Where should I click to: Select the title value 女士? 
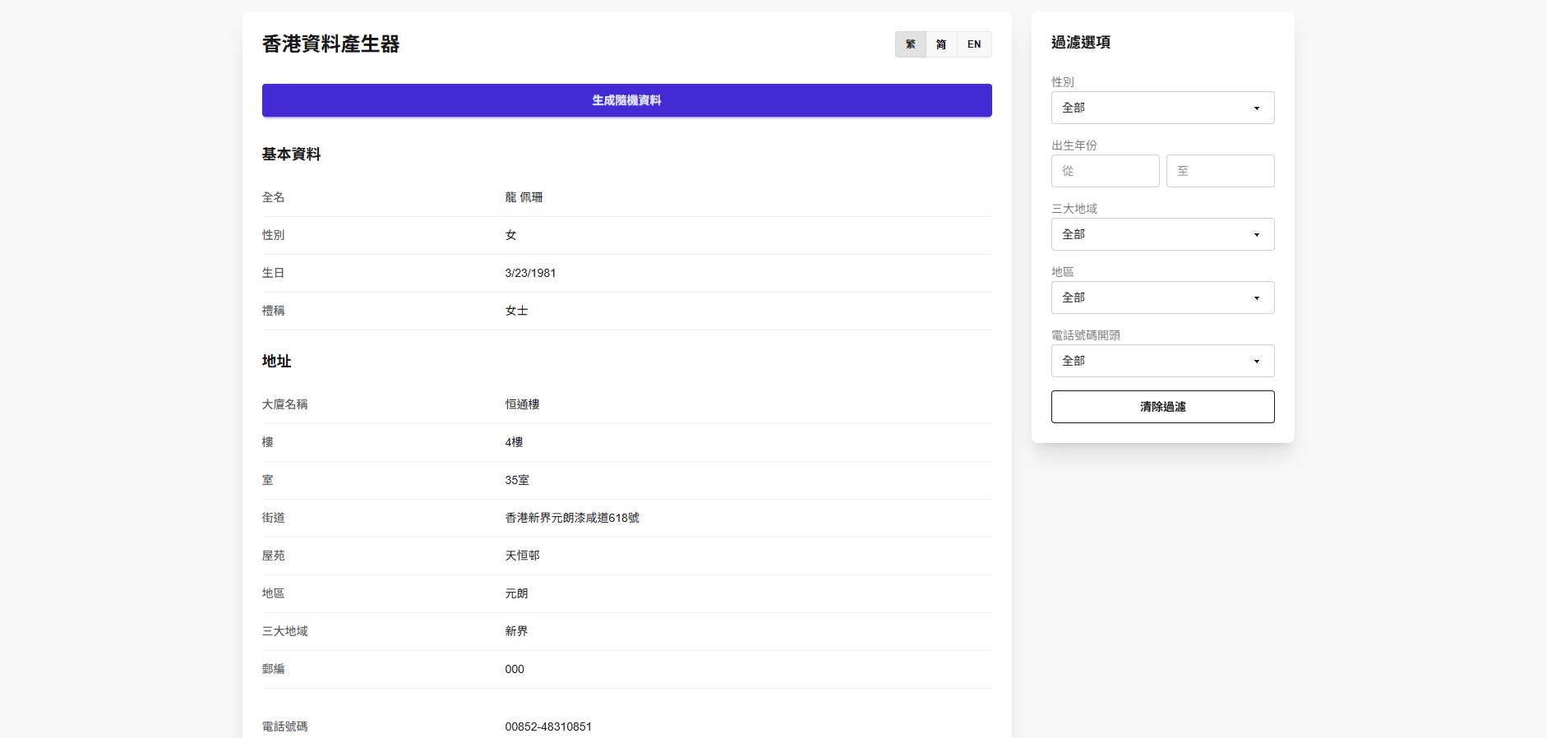coord(516,311)
